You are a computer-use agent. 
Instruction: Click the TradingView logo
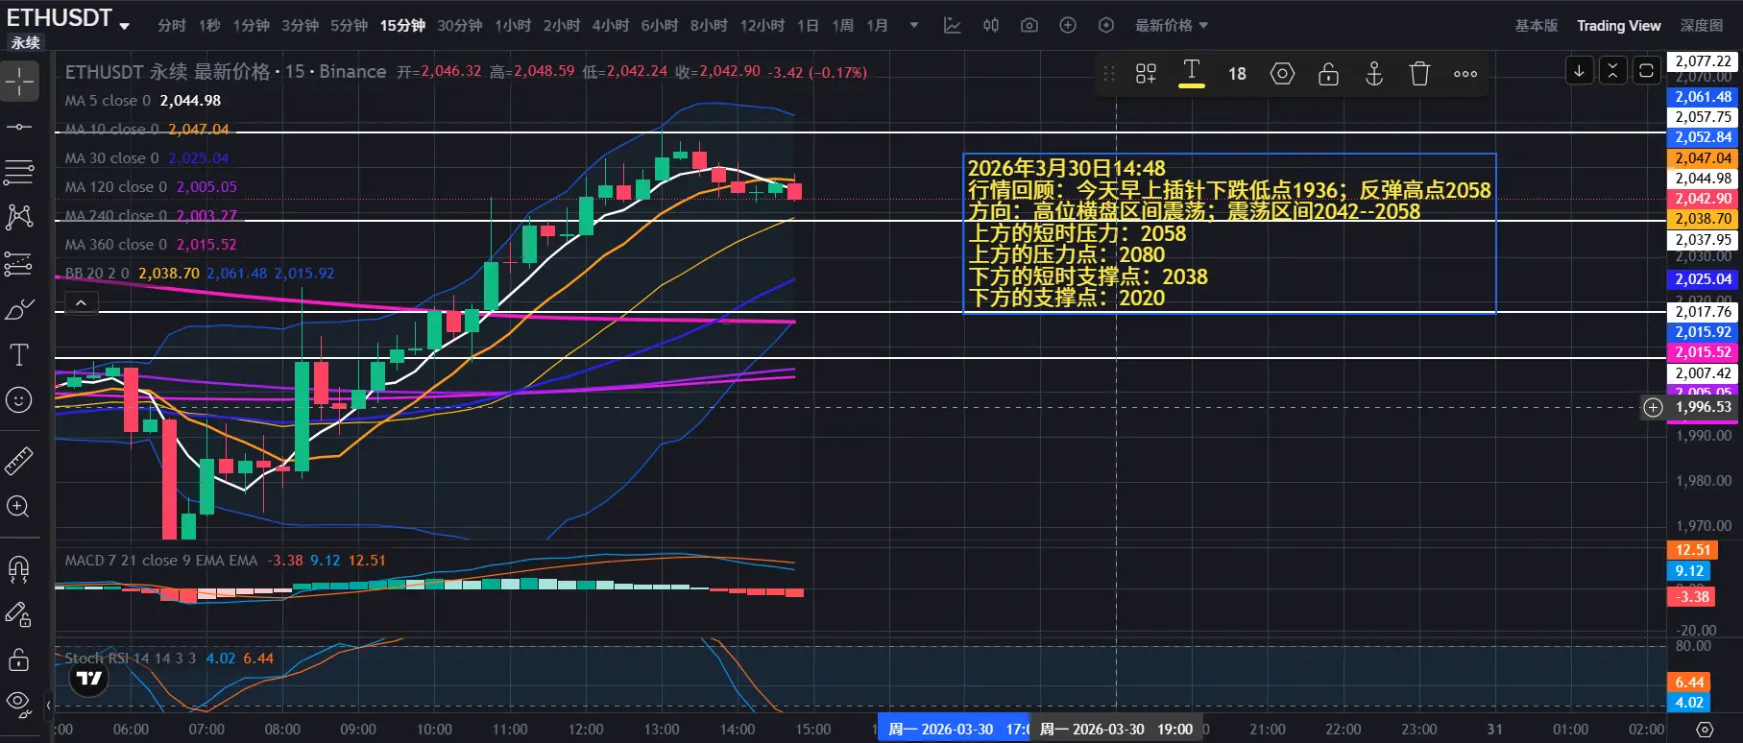(x=89, y=679)
